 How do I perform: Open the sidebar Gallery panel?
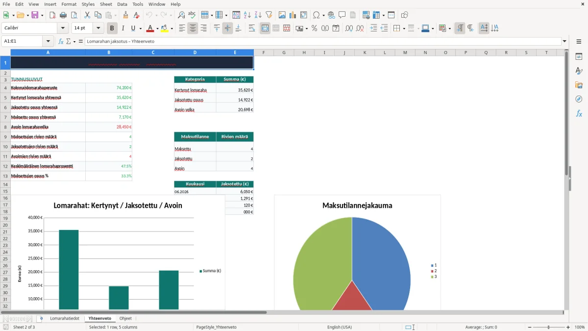click(x=579, y=85)
